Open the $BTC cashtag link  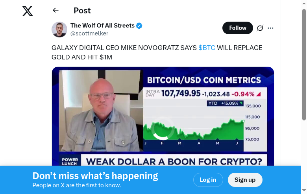point(207,48)
